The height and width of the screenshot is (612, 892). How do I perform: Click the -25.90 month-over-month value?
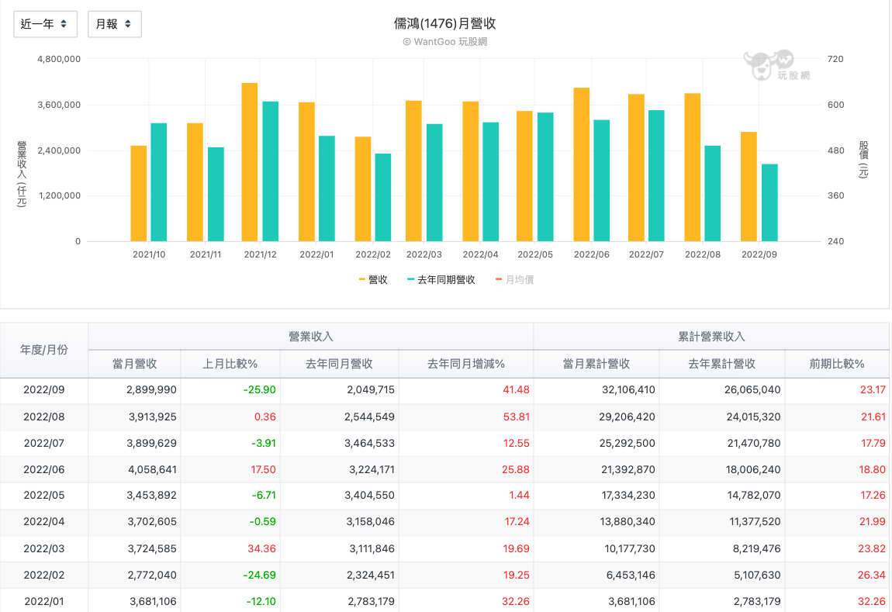coord(259,390)
